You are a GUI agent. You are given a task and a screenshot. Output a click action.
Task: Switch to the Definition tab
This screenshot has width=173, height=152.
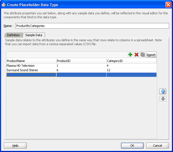point(13,35)
